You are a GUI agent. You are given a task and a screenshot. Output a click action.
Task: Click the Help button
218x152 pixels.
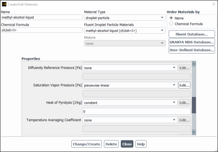click(x=141, y=144)
